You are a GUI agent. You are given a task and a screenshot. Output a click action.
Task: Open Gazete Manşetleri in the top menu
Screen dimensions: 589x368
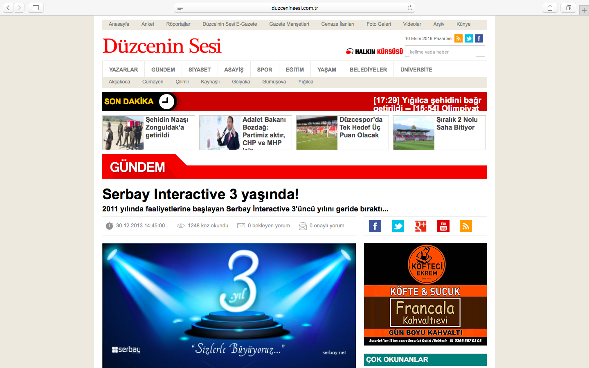pyautogui.click(x=289, y=24)
